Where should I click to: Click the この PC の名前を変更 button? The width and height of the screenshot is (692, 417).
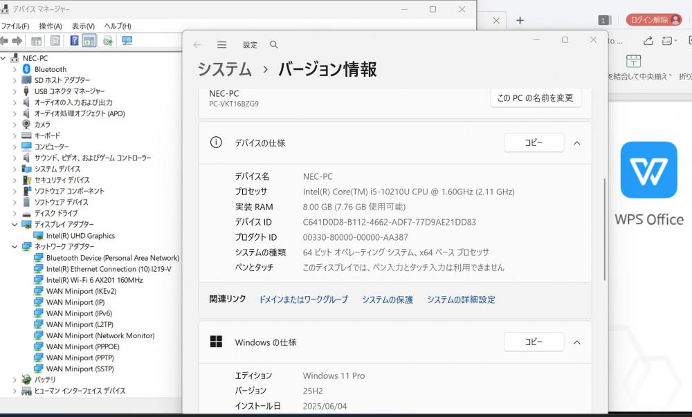point(535,98)
